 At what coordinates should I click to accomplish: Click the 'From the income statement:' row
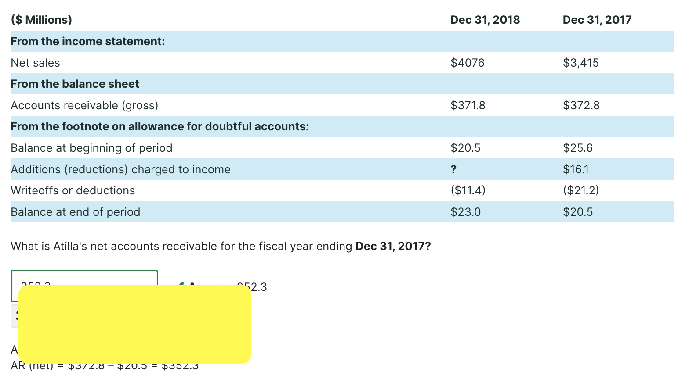(x=342, y=41)
